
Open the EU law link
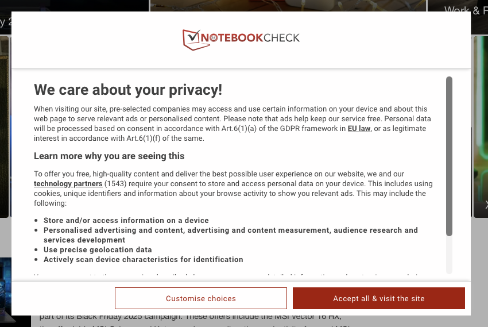359,129
